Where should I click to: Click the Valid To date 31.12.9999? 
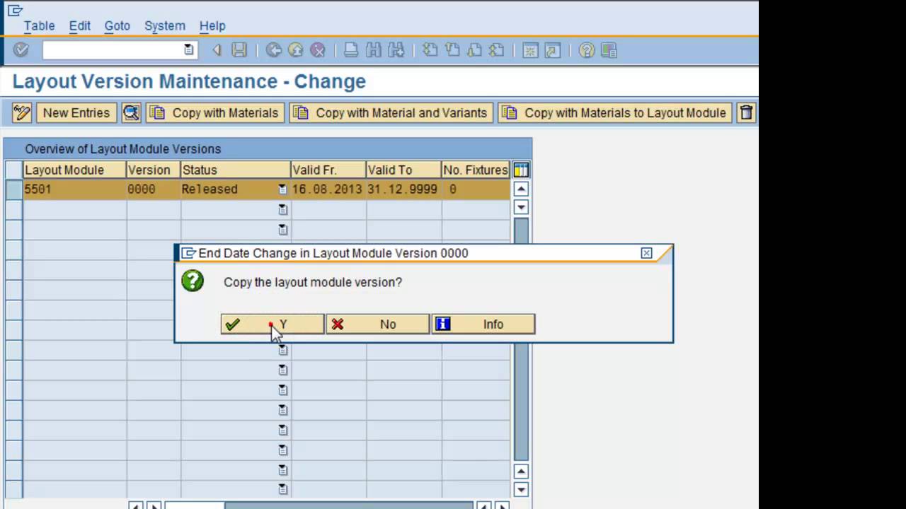(x=403, y=189)
